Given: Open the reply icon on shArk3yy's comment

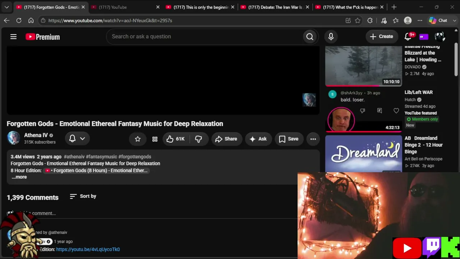Looking at the screenshot, I should pos(379,111).
